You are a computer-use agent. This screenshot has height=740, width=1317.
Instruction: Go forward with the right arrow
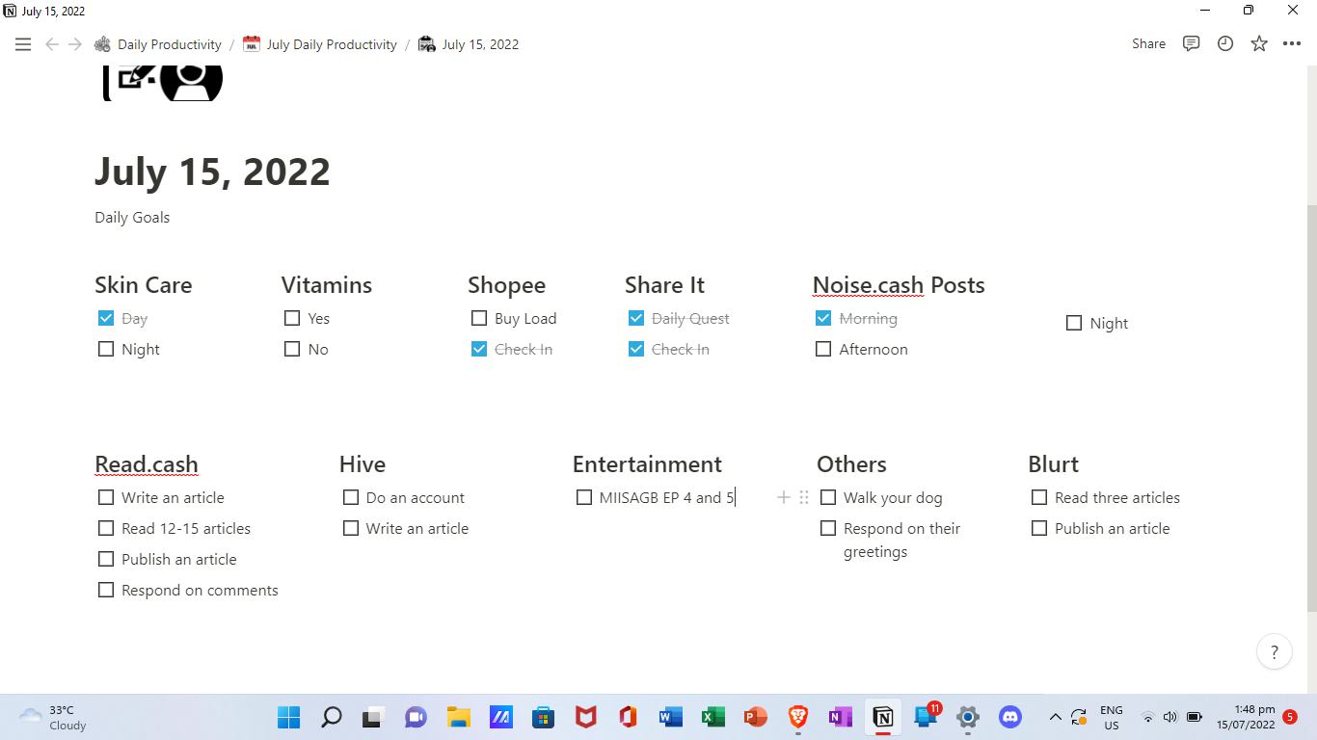(x=75, y=44)
